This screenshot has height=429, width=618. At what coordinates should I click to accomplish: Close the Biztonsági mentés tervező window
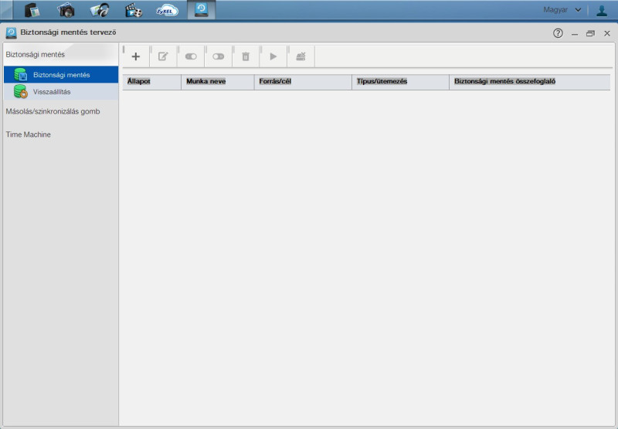pyautogui.click(x=607, y=33)
